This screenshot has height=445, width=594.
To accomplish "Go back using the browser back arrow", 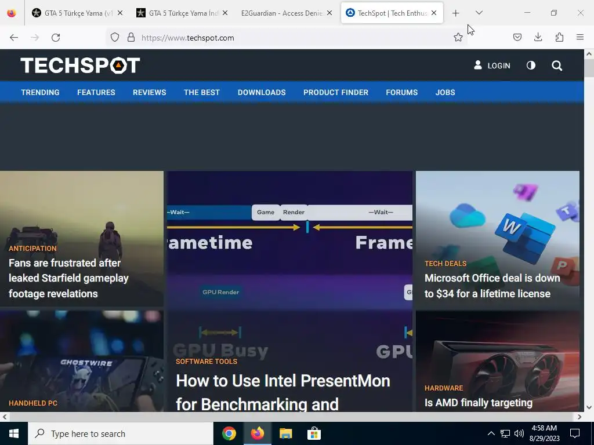I will point(14,38).
